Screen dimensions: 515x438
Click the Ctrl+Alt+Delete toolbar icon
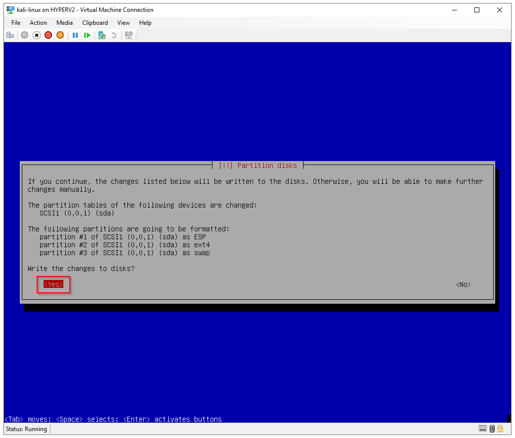10,35
